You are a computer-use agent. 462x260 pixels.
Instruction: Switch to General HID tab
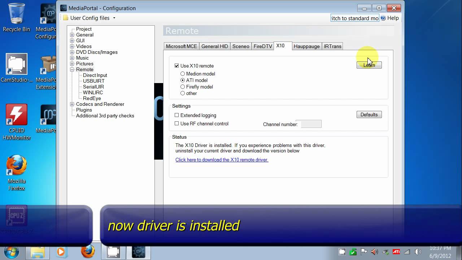tap(214, 46)
